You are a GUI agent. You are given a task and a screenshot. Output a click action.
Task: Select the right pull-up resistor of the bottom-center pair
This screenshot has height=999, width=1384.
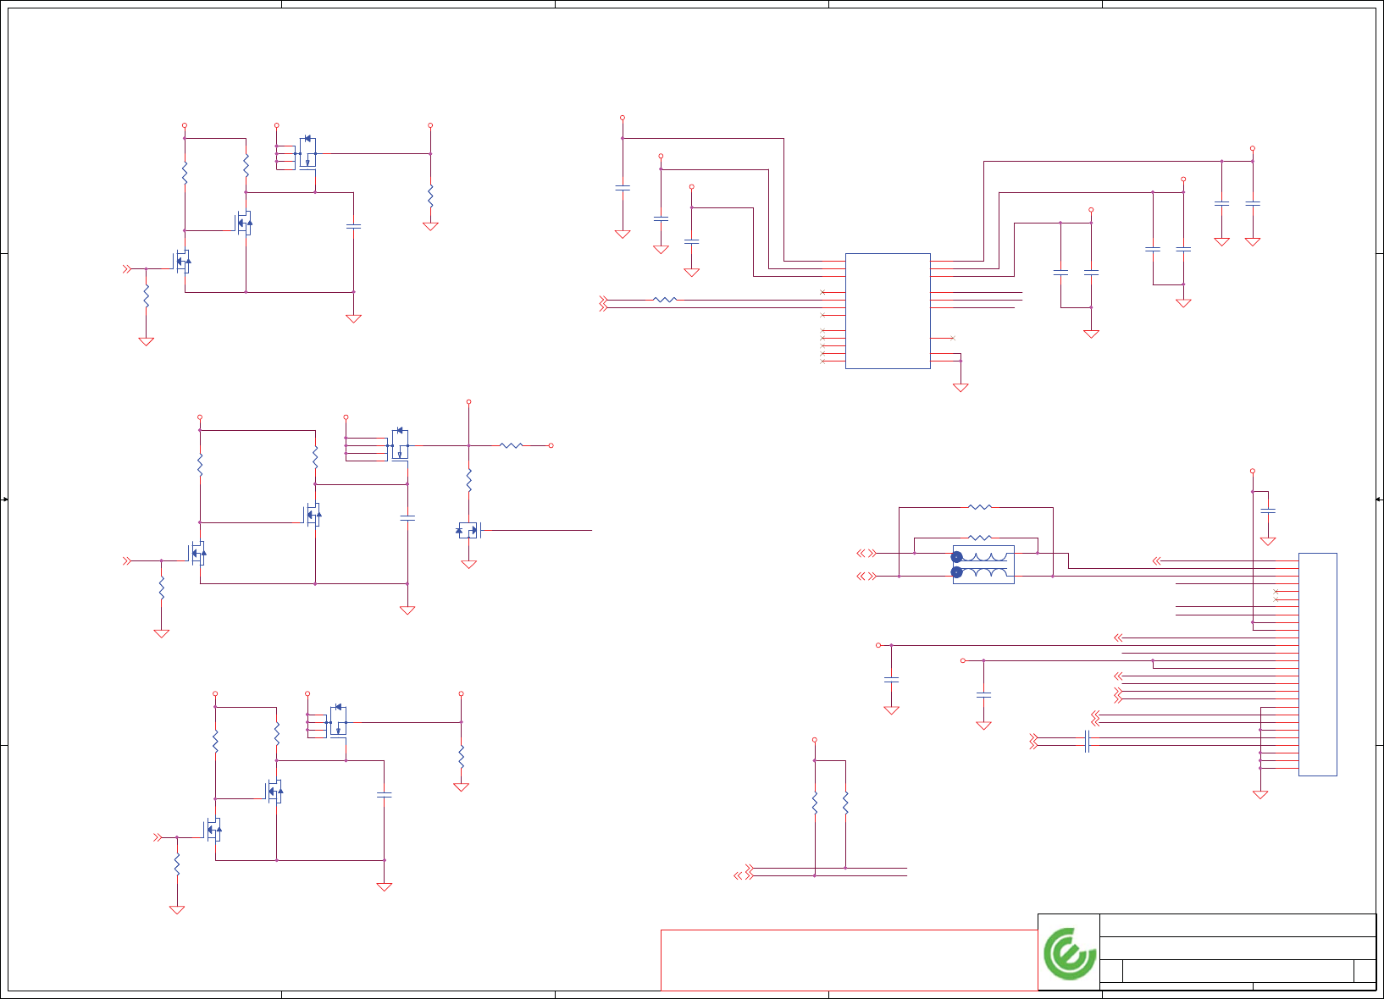tap(845, 803)
